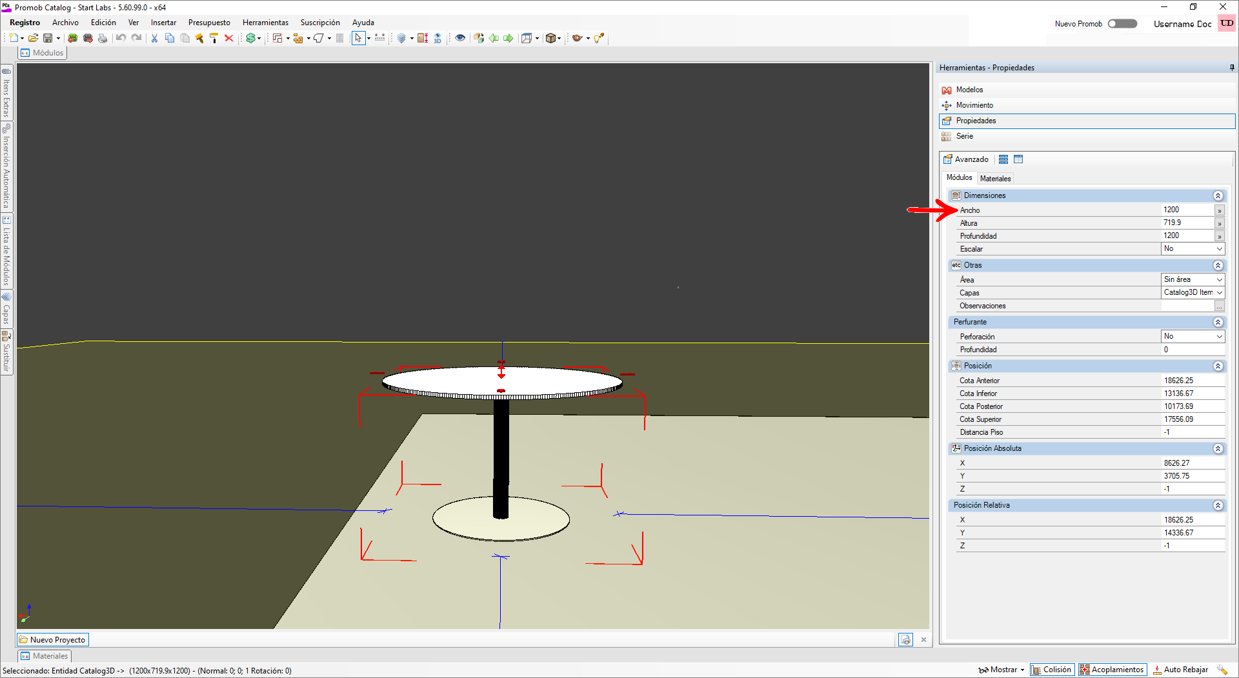Click the paste clipboard icon
Screen dimensions: 1239x678
coord(185,38)
